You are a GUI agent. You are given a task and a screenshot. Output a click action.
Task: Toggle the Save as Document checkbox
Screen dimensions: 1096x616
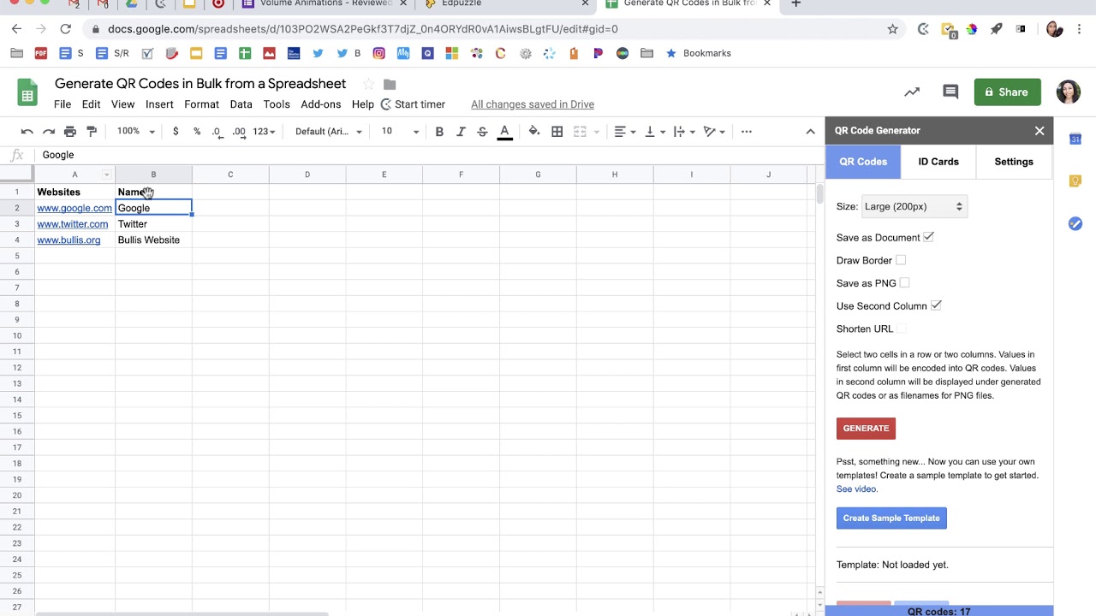[928, 237]
